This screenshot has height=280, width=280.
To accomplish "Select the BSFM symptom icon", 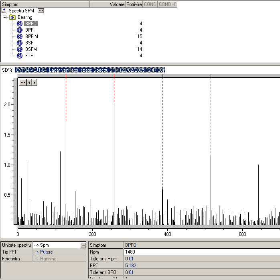I will (x=20, y=49).
